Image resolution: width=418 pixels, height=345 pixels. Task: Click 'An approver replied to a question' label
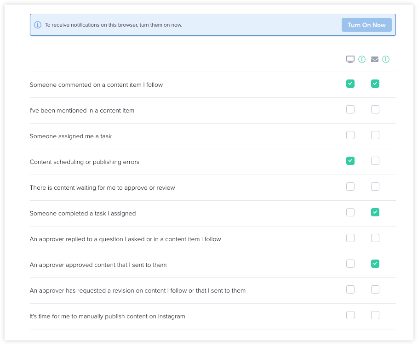pyautogui.click(x=125, y=239)
